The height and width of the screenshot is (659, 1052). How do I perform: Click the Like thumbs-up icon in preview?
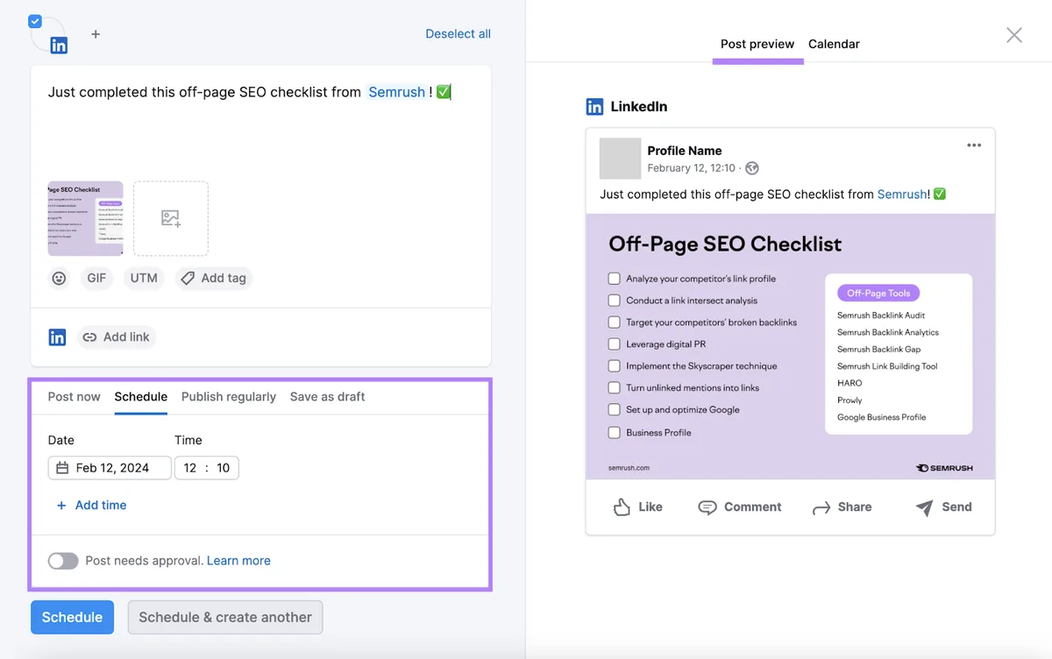coord(622,507)
